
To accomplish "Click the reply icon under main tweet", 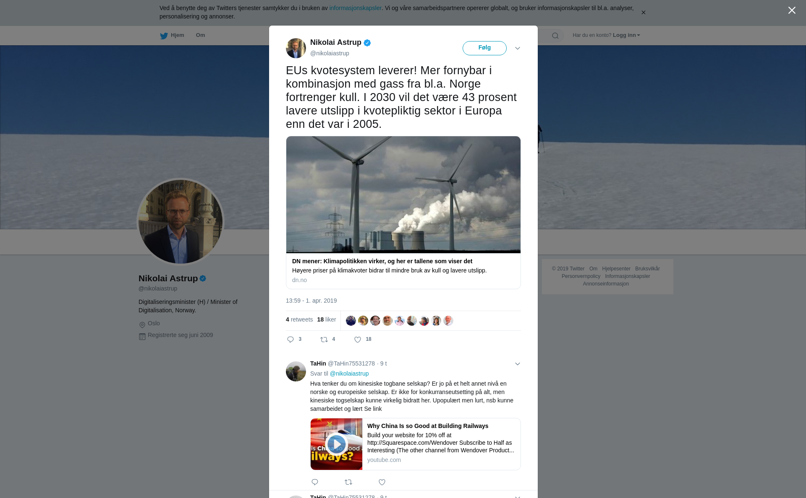I will click(x=290, y=340).
